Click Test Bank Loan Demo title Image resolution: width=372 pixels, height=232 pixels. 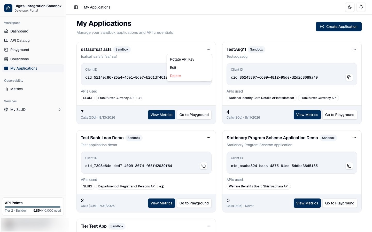coord(102,138)
